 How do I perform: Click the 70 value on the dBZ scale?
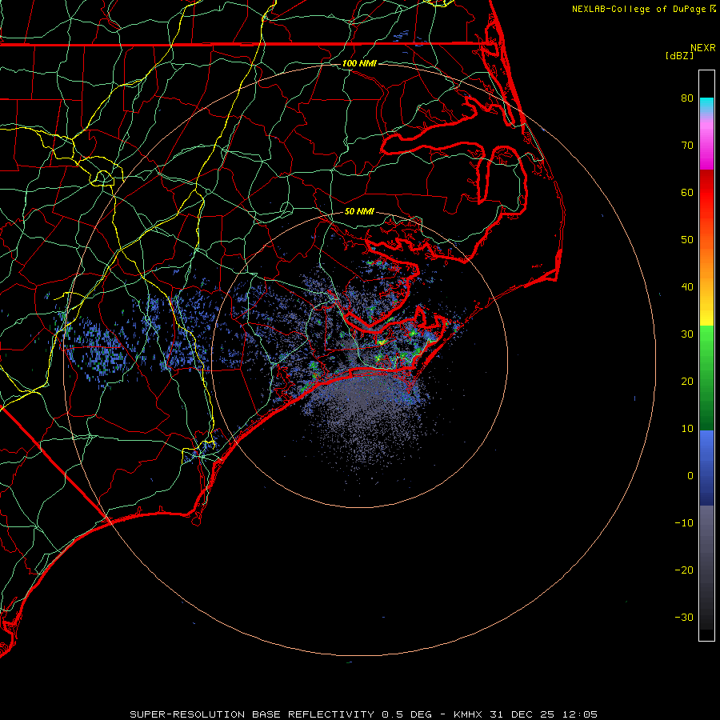[x=687, y=145]
